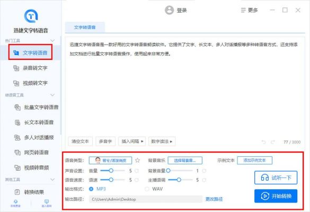This screenshot has width=310, height=212.
Task: Collapse the 热门工具 section
Action: [x=52, y=40]
